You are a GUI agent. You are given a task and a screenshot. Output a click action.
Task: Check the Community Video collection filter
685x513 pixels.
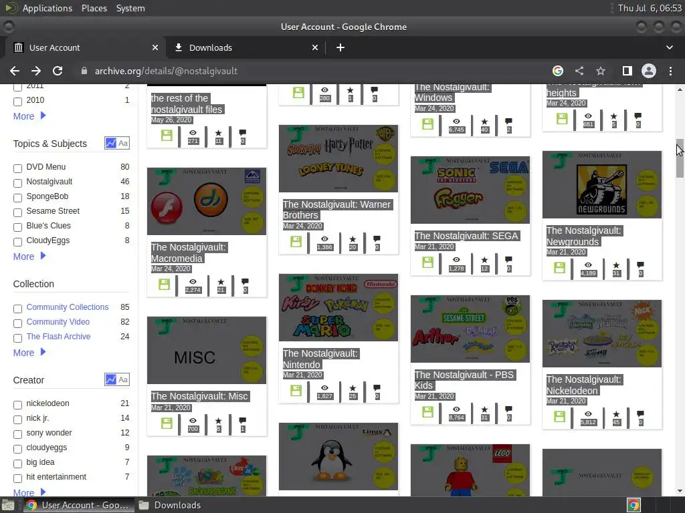pos(17,323)
